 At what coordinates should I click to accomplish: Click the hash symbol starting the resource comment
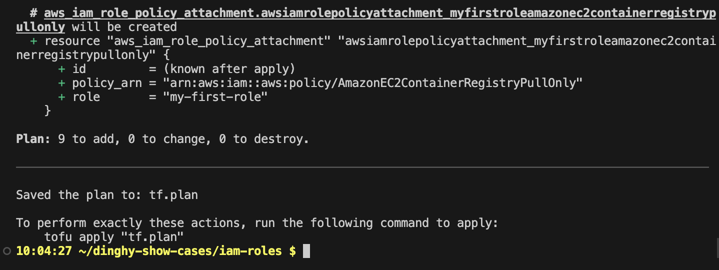tap(33, 13)
